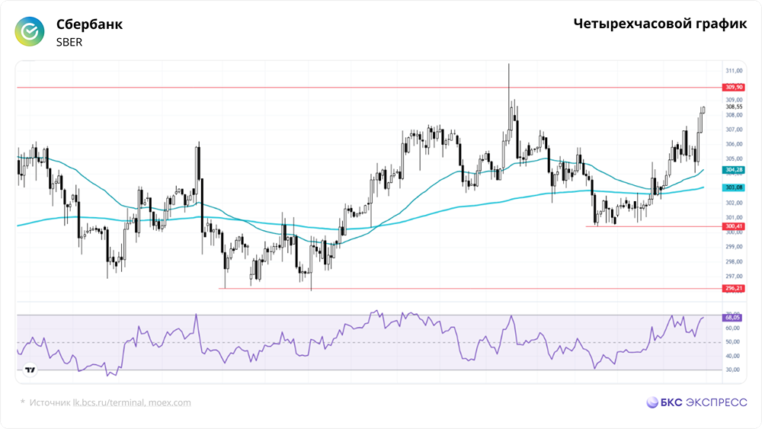Click the 302,00 price axis value
Viewport: 762px width, 429px height.
click(734, 203)
